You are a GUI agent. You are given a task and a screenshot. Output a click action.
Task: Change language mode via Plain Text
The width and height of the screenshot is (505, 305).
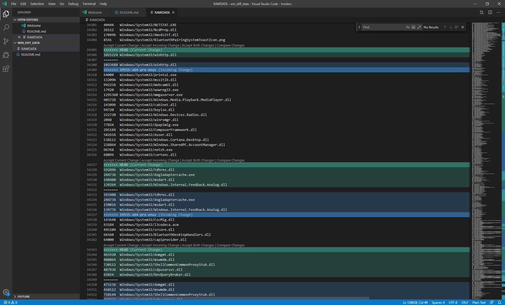[x=479, y=302]
